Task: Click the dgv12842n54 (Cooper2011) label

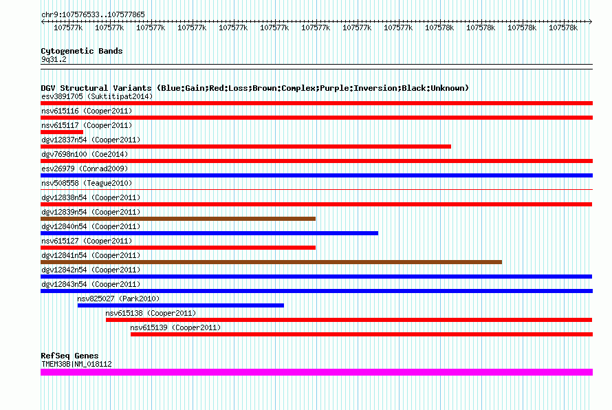Action: (x=91, y=270)
